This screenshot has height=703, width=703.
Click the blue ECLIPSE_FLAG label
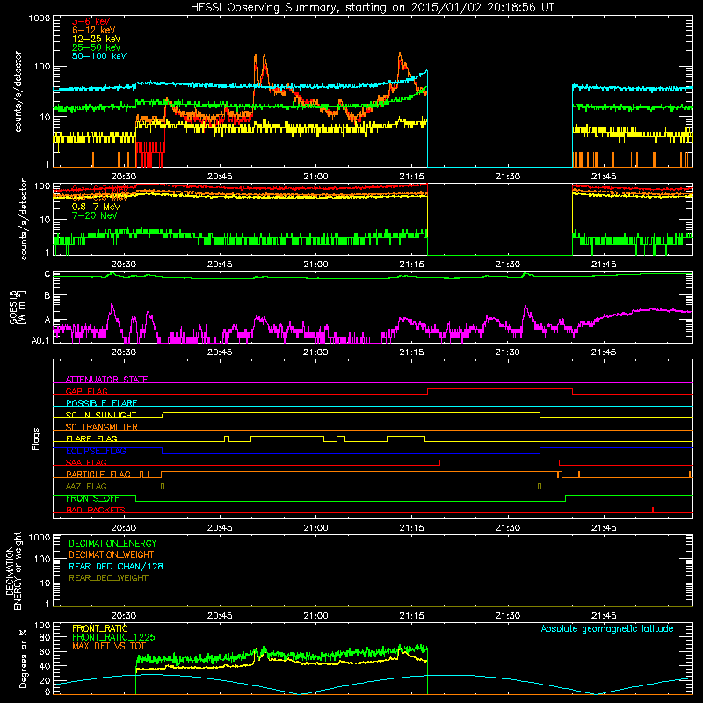96,451
